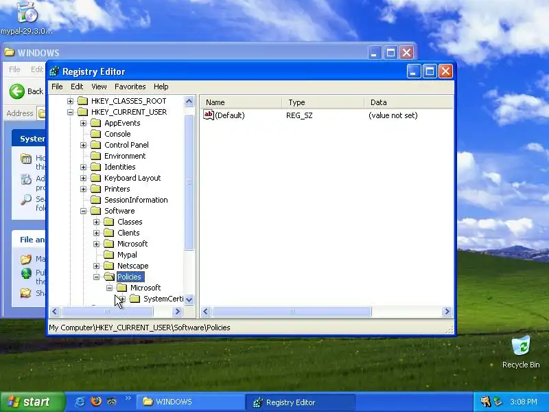Open the File menu in Registry Editor
The width and height of the screenshot is (549, 412).
click(x=57, y=87)
